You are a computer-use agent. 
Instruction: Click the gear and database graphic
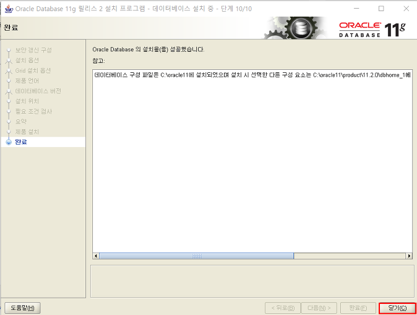(294, 28)
